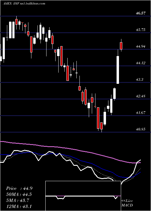Viewport: 151px width, 211px height.
Task: Click the tall white candlestick above 43.3
Action: tap(118, 70)
